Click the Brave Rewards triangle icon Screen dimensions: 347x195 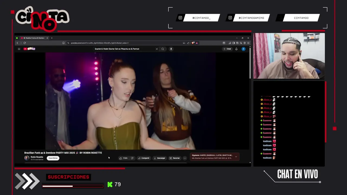click(x=197, y=43)
